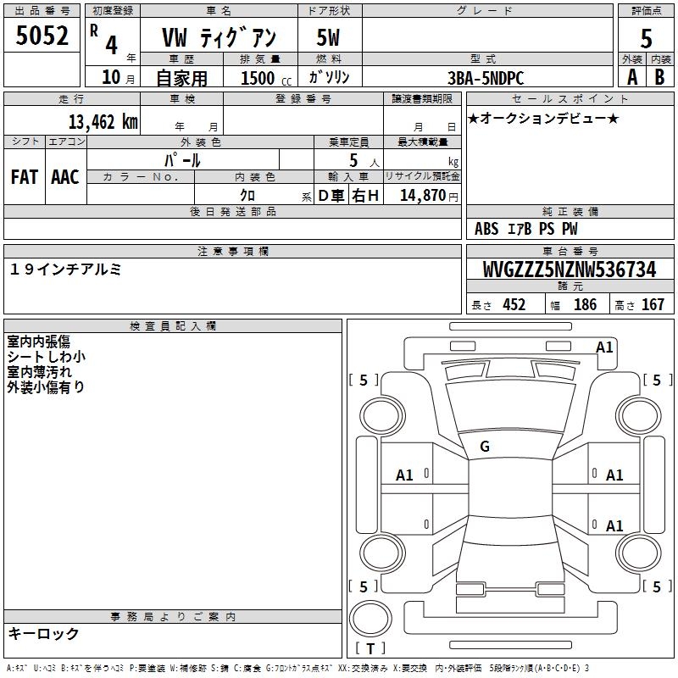Click the A1 mark above the car diagram
Screen dimensions: 678x678
(x=604, y=347)
